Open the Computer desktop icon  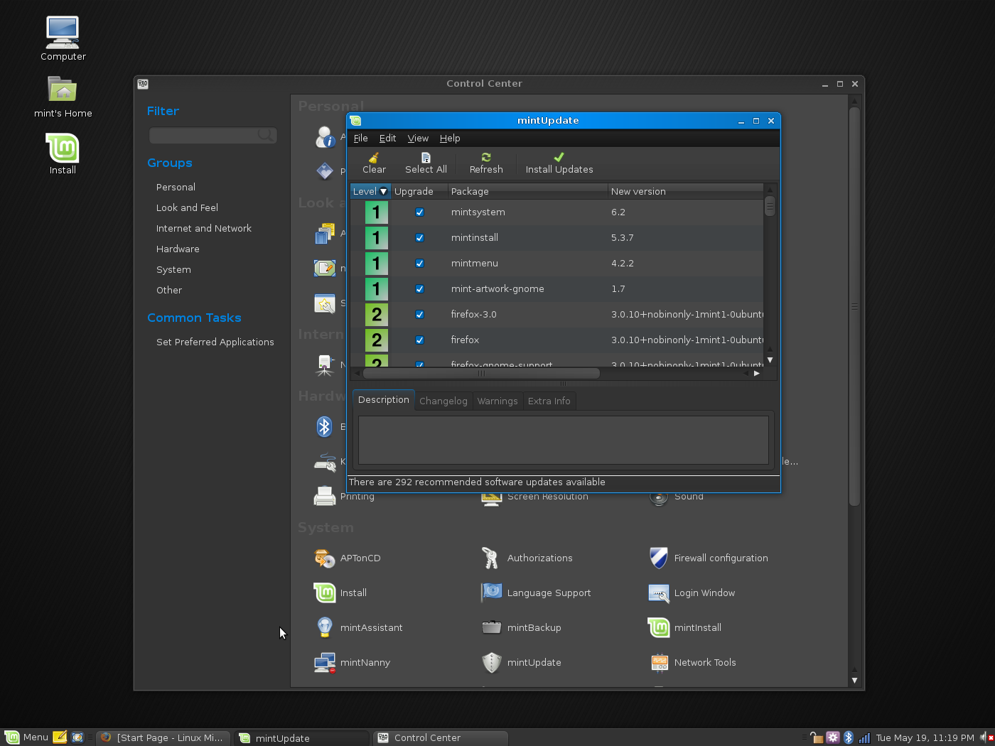tap(63, 38)
